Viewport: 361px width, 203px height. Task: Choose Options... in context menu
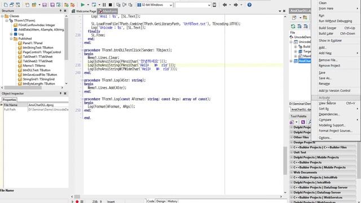coord(335,138)
